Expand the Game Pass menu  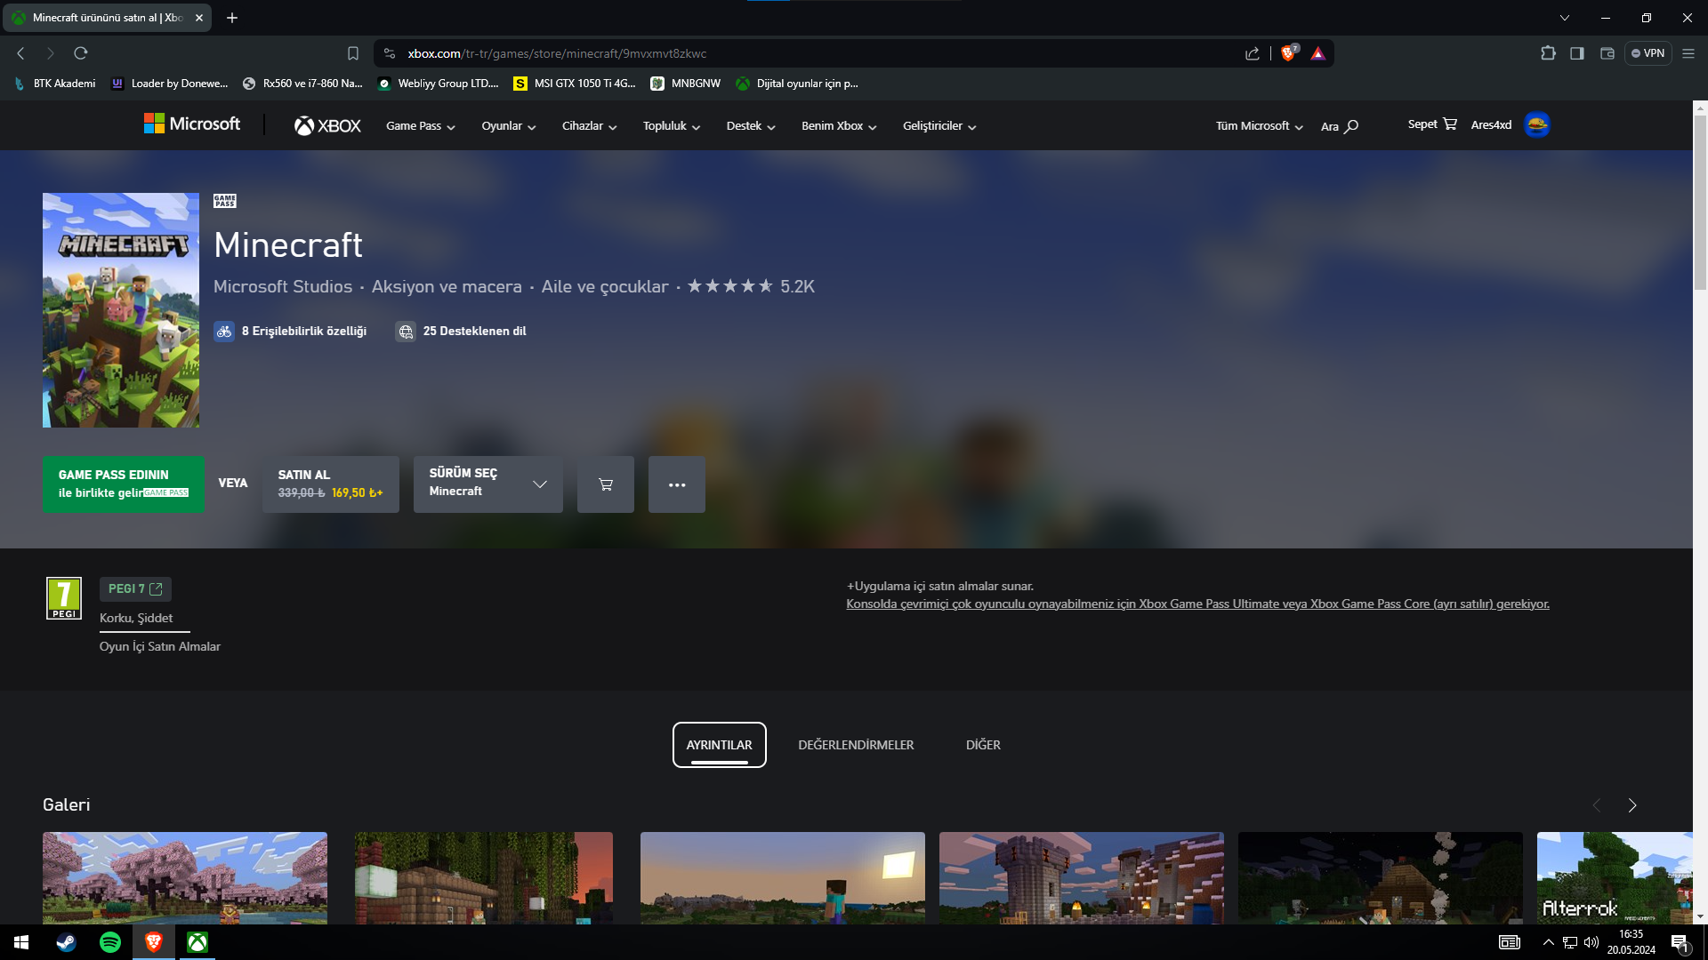[x=420, y=126]
